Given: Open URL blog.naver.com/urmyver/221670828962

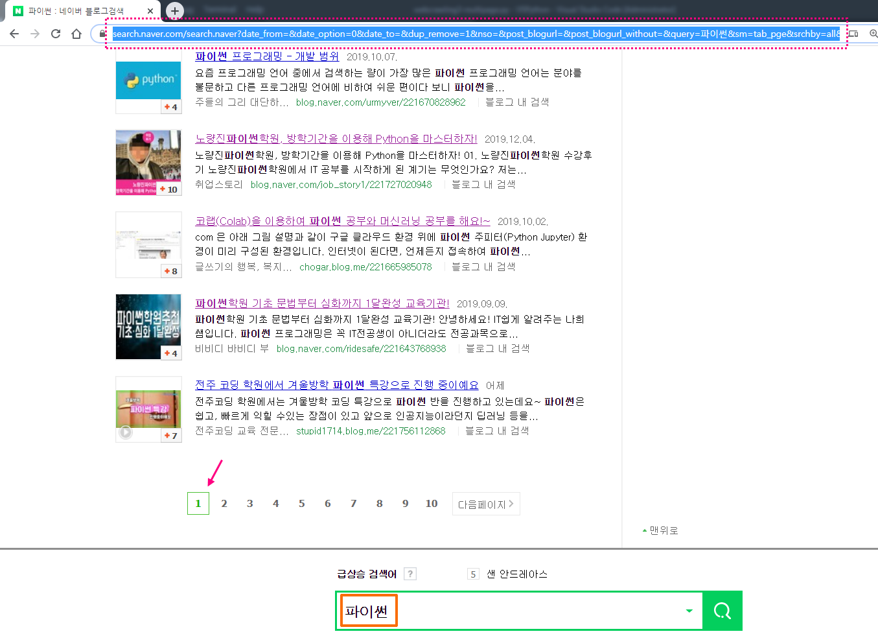Looking at the screenshot, I should click(x=381, y=102).
